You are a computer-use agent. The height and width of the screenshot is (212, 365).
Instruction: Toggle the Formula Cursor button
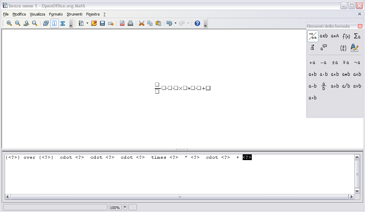click(54, 23)
